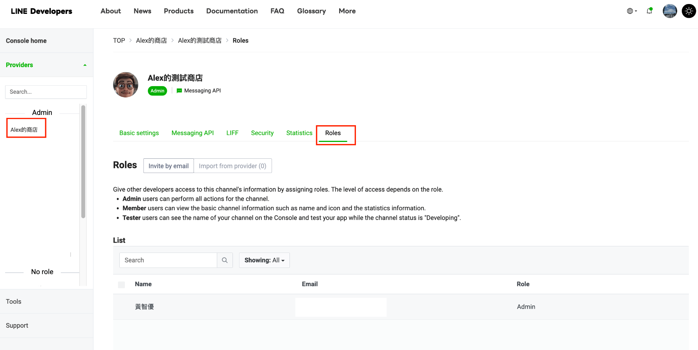Open the language globe selector

pyautogui.click(x=632, y=11)
